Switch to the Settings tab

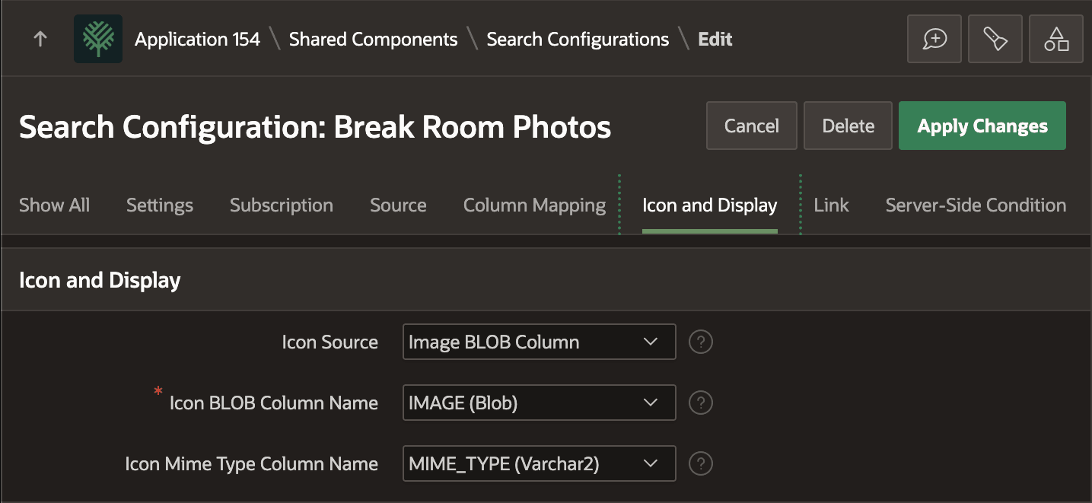click(x=160, y=205)
